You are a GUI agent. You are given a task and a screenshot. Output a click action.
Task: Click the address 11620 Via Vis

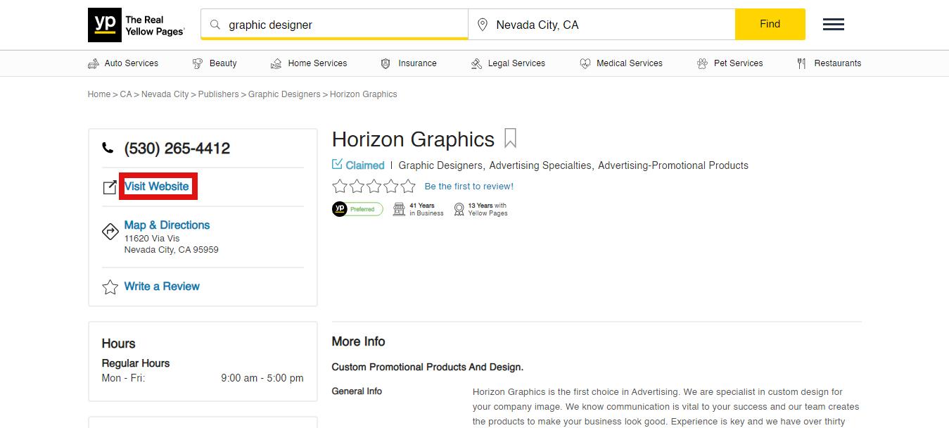tap(152, 239)
